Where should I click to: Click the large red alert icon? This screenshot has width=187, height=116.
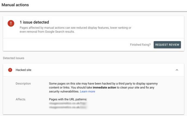coord(11,24)
